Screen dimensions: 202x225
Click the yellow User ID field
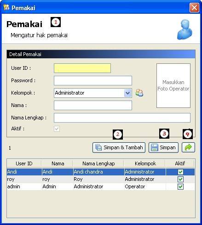82,68
